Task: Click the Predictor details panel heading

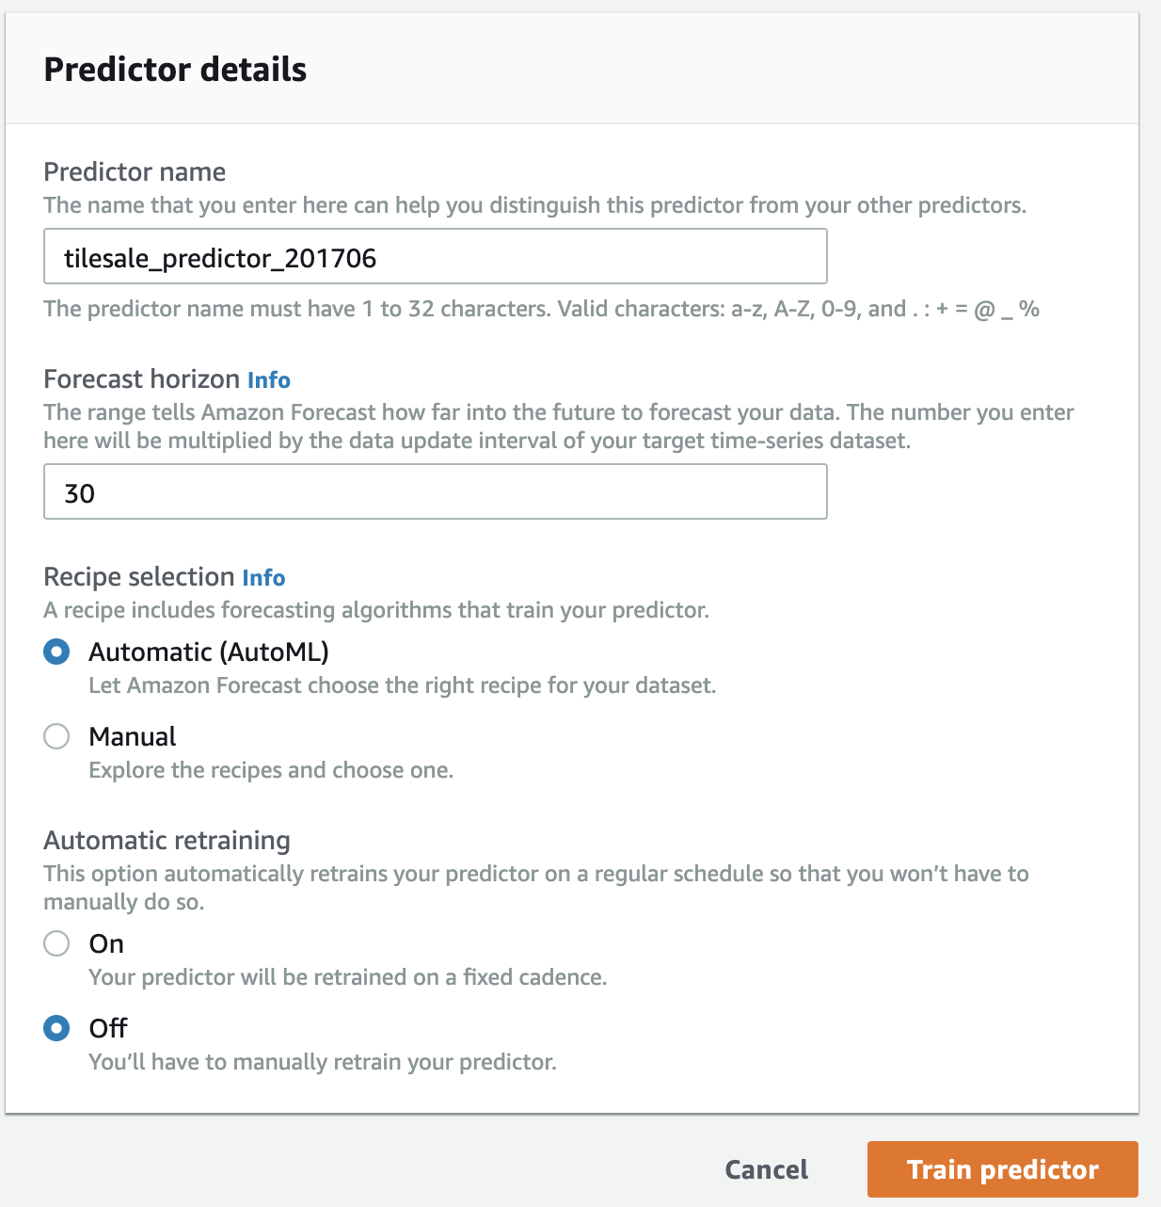Action: [175, 70]
